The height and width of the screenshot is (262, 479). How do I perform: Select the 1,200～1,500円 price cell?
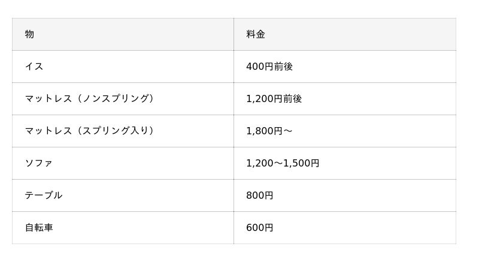[x=283, y=164]
